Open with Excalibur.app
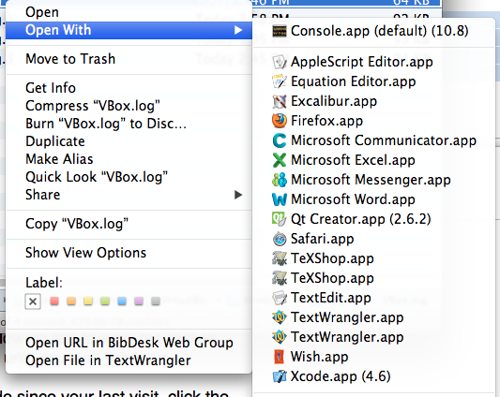 [x=373, y=101]
